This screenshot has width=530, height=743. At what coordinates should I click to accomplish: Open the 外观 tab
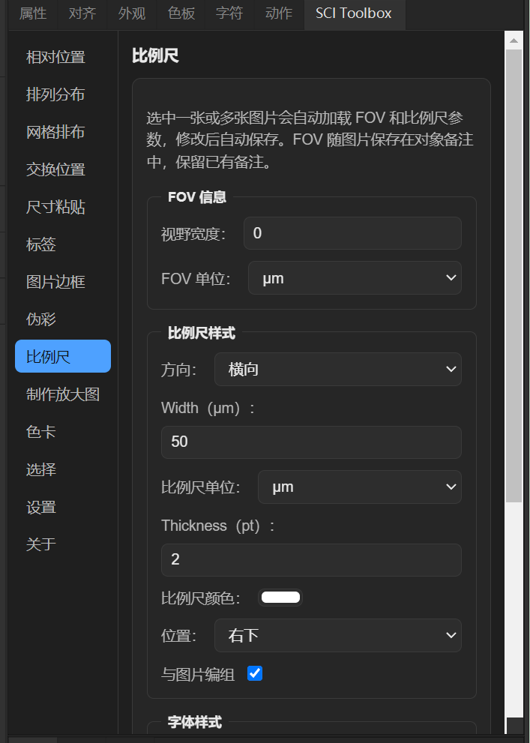tap(132, 13)
